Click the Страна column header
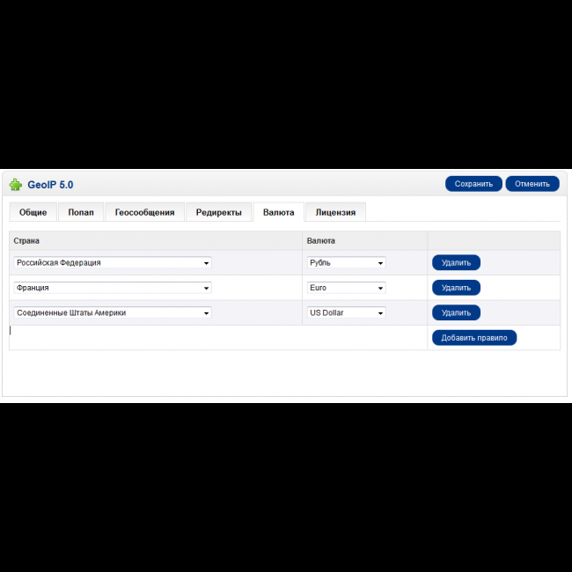The height and width of the screenshot is (572, 572). (x=26, y=240)
